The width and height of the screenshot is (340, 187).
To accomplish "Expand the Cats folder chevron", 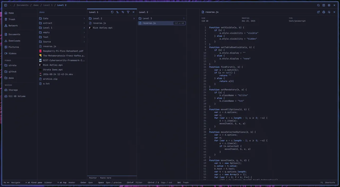I will click(x=84, y=18).
